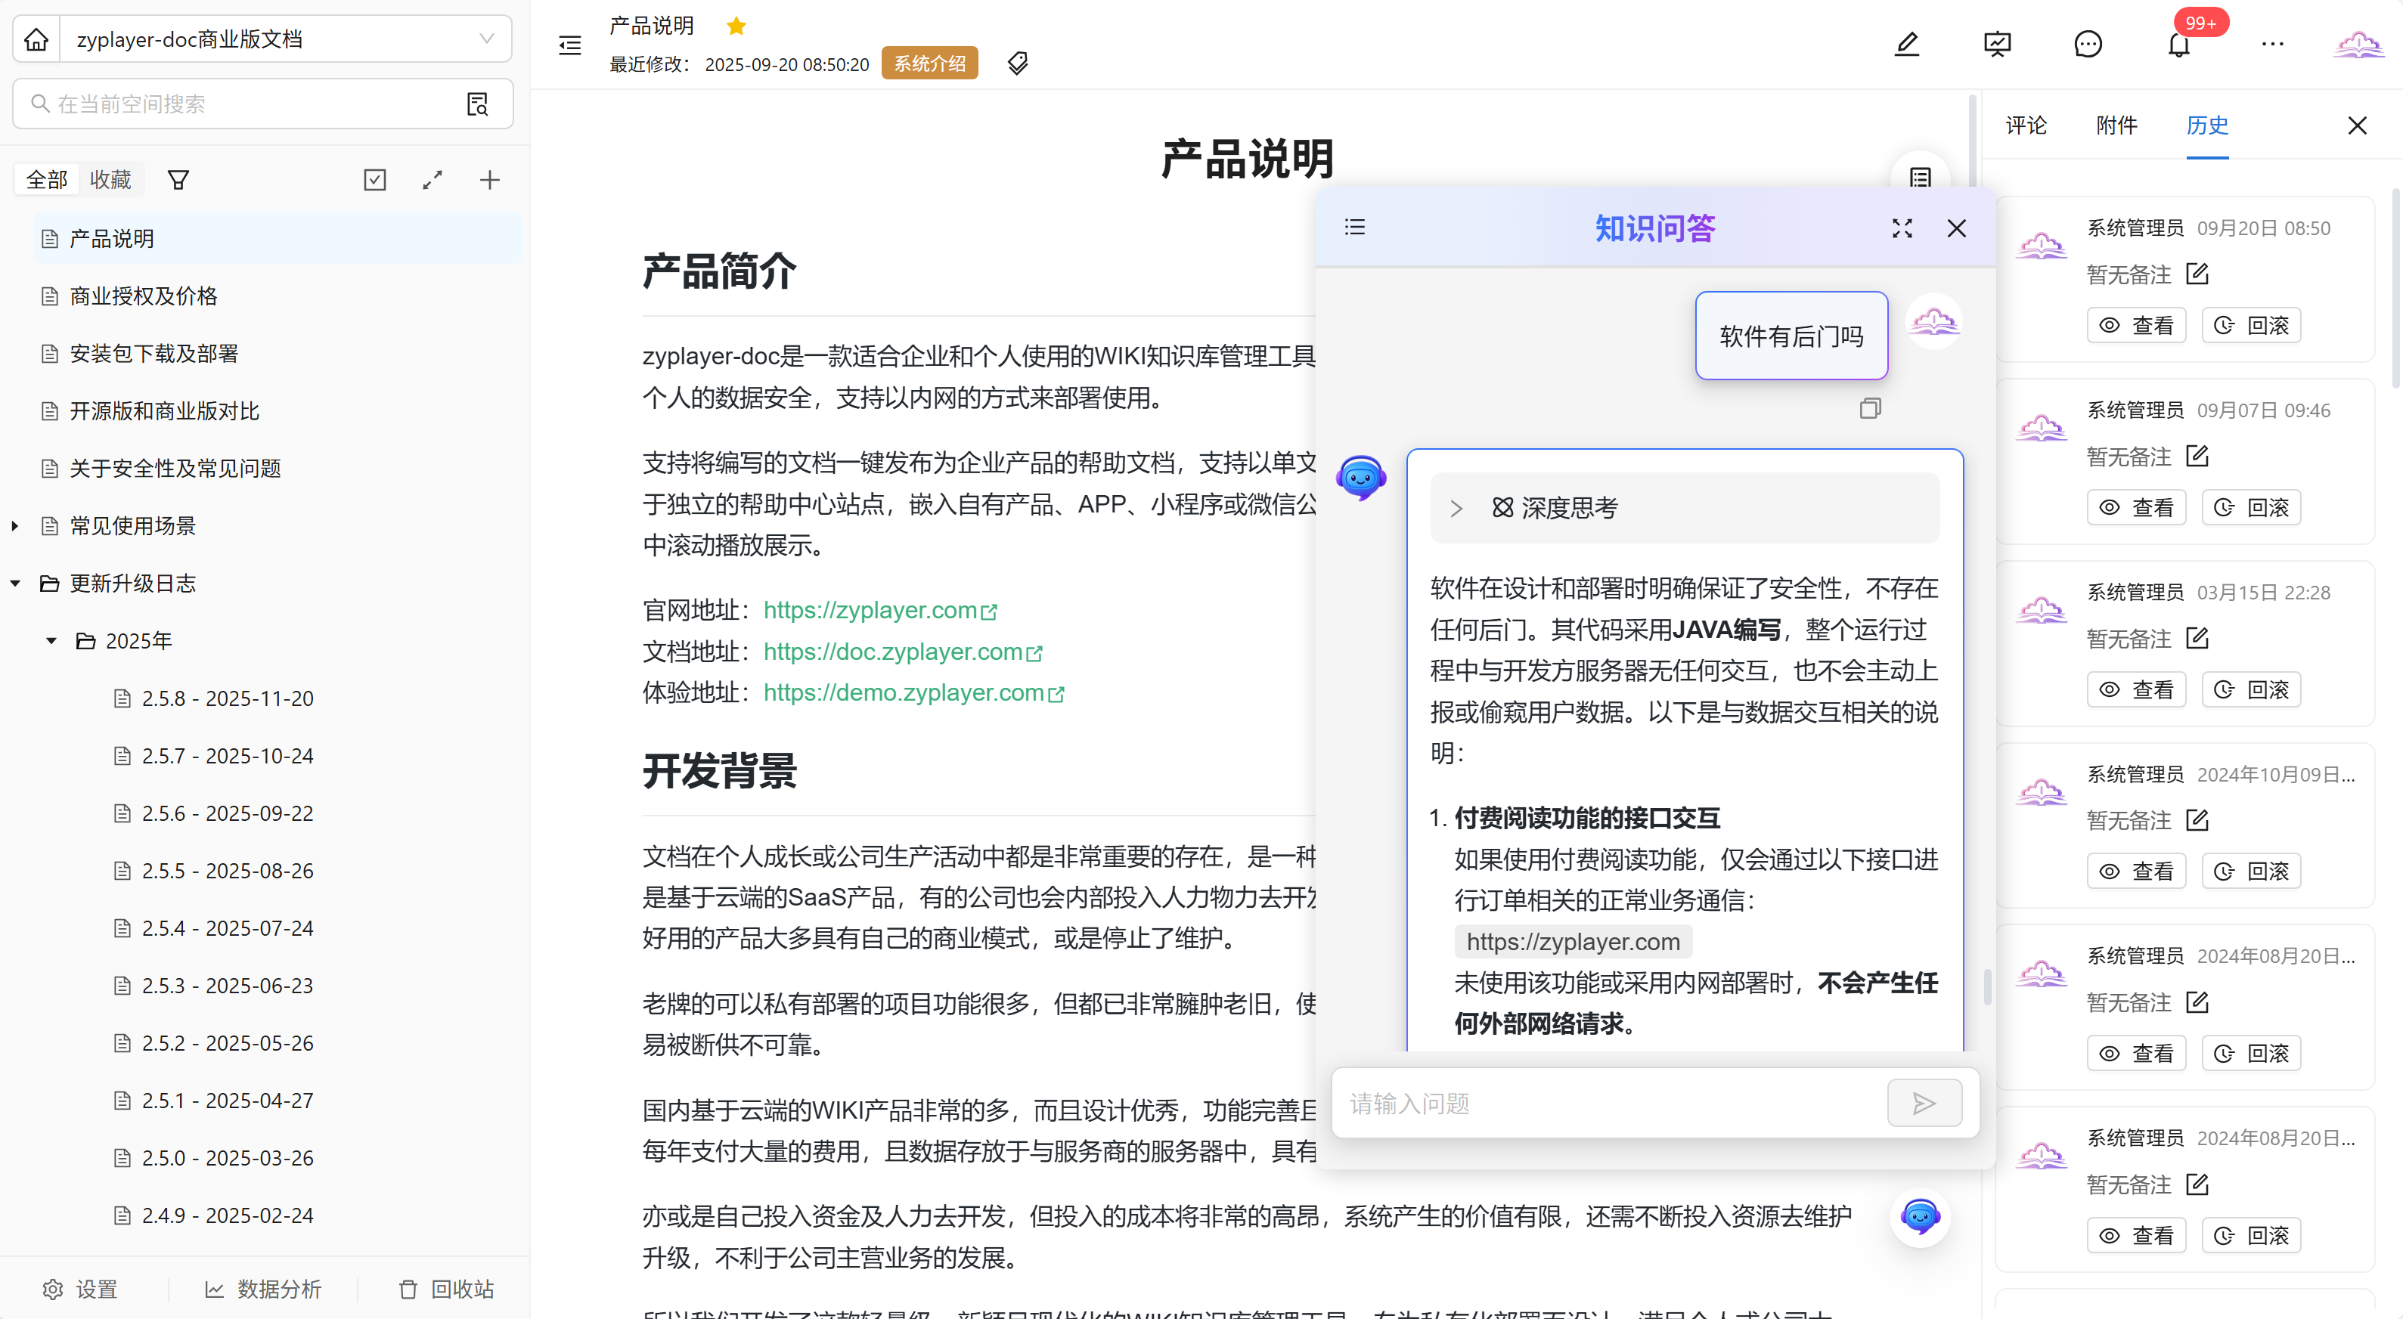Open the https://demo.zyplayer.com link
This screenshot has width=2403, height=1319.
tap(903, 693)
